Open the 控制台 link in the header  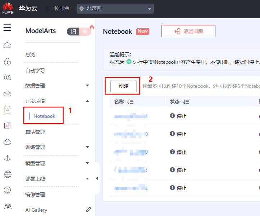tap(61, 9)
